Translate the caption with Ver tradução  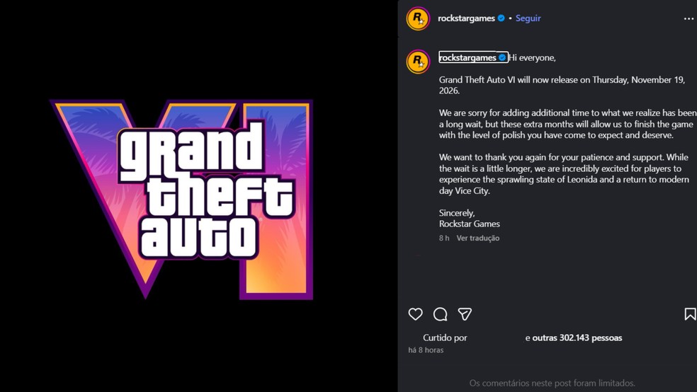pos(478,238)
